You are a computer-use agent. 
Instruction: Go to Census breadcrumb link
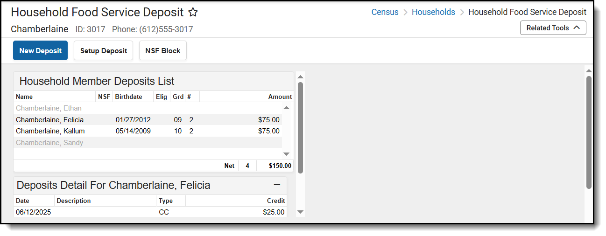tap(385, 12)
